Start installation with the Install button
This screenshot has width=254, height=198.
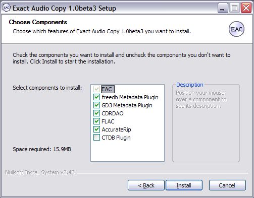click(x=184, y=185)
